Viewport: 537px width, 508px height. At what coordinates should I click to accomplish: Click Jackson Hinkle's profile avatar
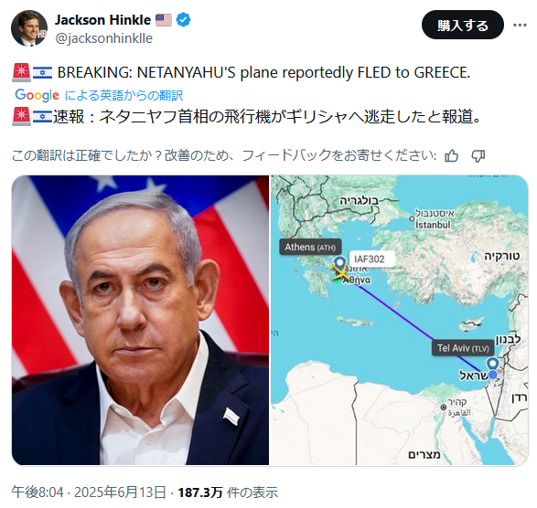pyautogui.click(x=29, y=28)
